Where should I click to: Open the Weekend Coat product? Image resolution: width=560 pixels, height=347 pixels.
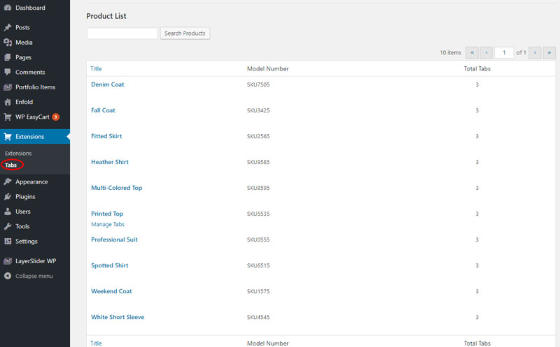point(111,291)
